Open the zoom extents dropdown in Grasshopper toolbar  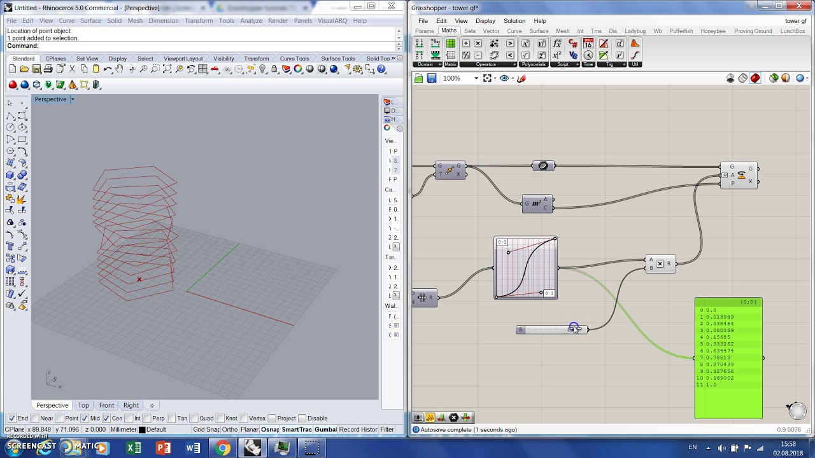[495, 78]
